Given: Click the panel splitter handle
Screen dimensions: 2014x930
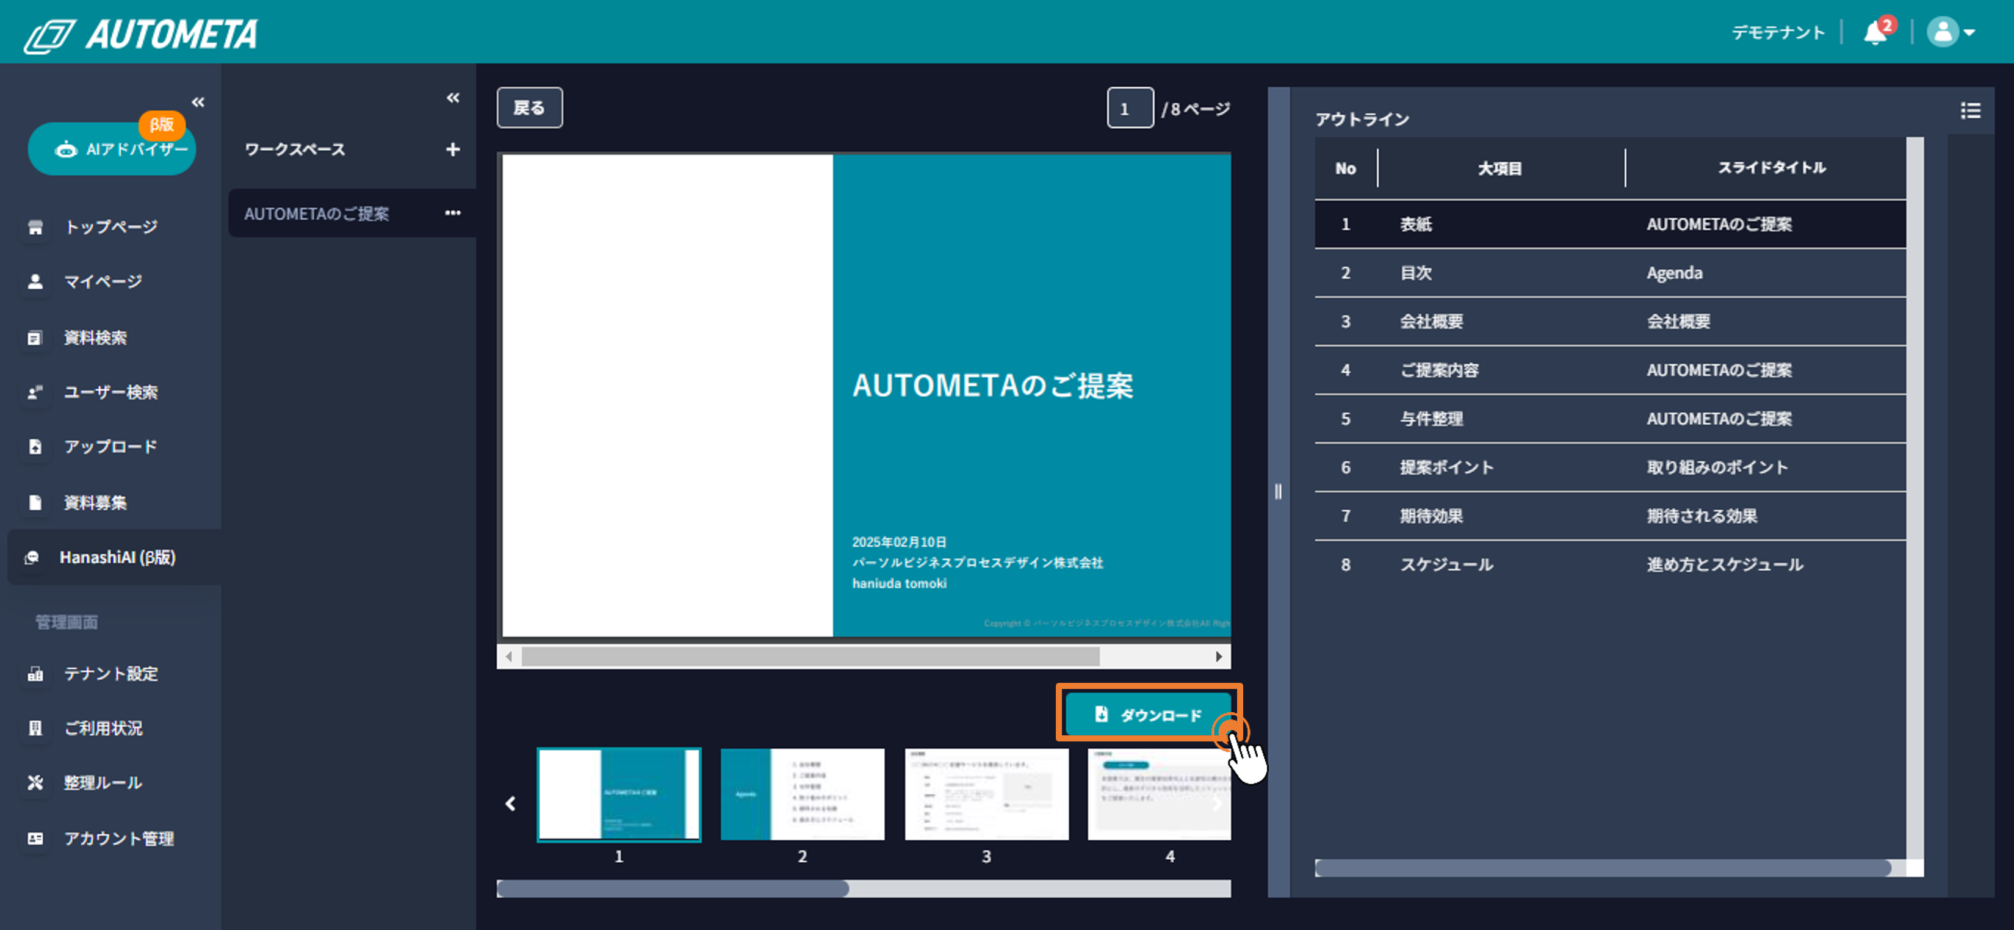Looking at the screenshot, I should point(1279,492).
